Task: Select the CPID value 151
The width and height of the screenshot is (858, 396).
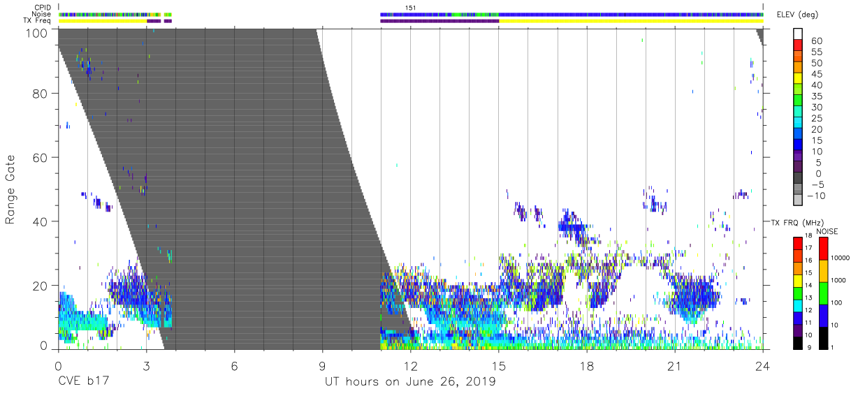Action: point(410,8)
